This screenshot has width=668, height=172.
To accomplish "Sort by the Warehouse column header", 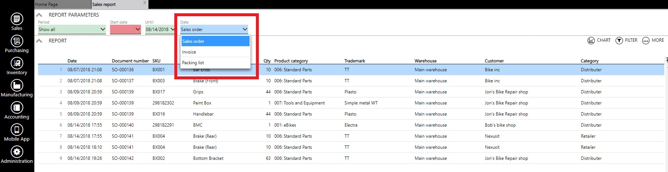I will 425,61.
